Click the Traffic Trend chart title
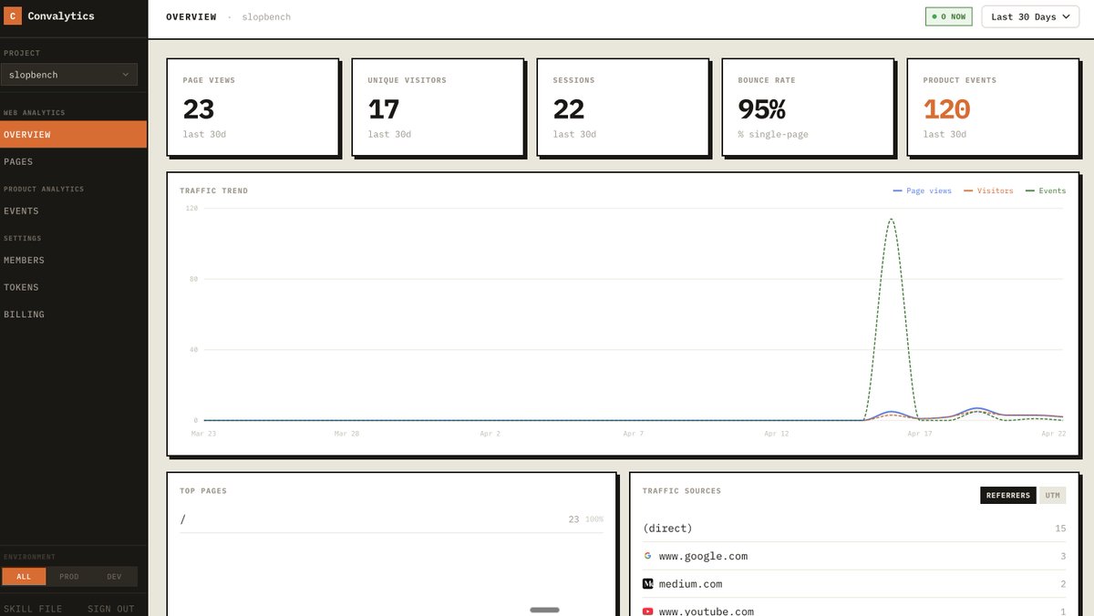The width and height of the screenshot is (1094, 616). tap(213, 191)
